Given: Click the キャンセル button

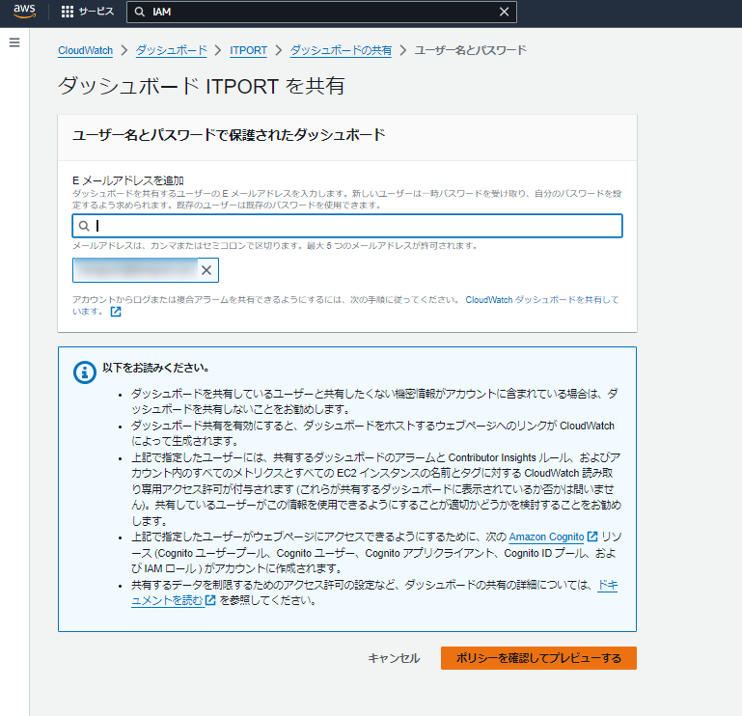Looking at the screenshot, I should [x=394, y=658].
